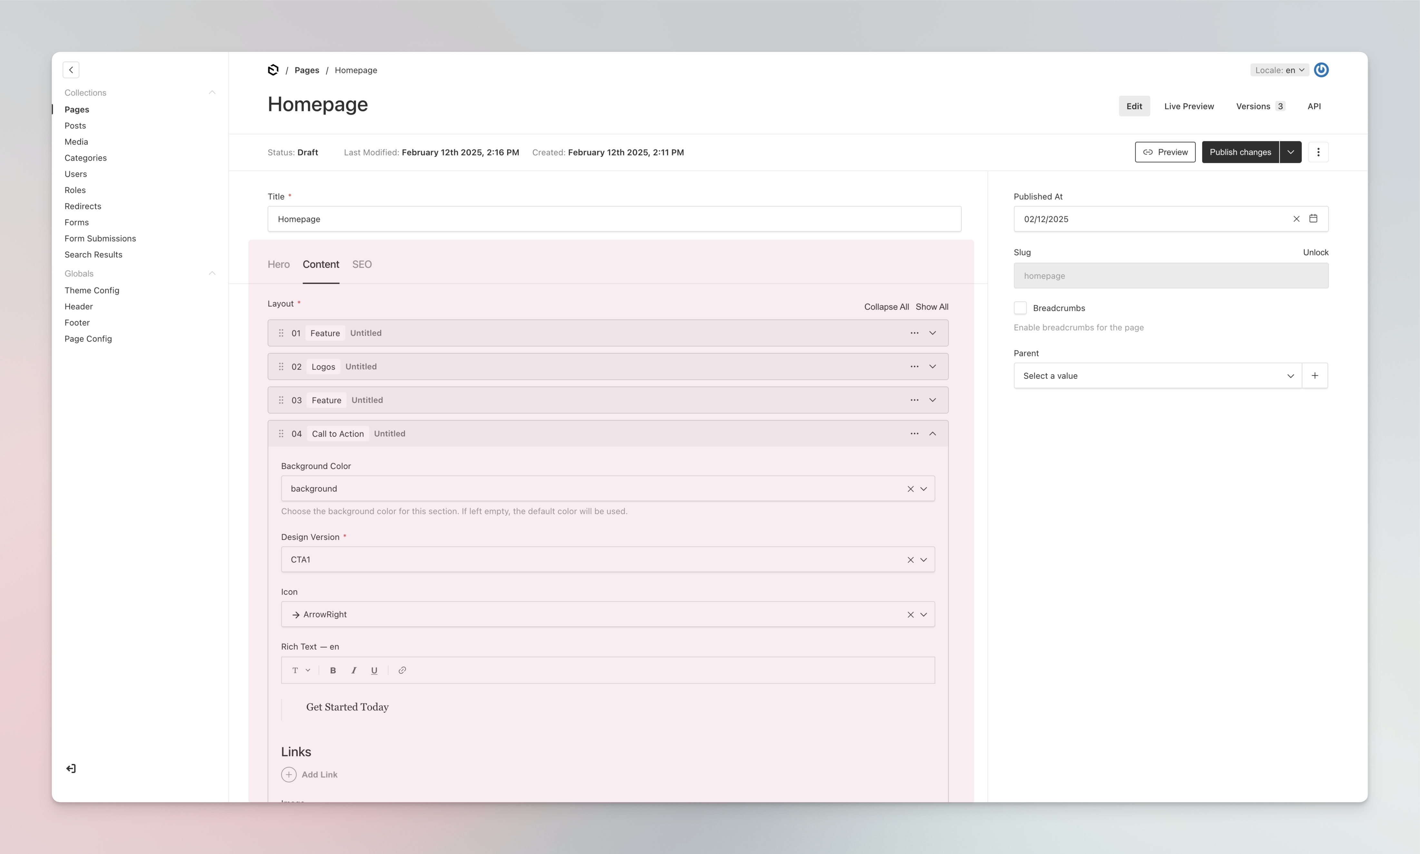Open the Design Version dropdown

(x=924, y=560)
